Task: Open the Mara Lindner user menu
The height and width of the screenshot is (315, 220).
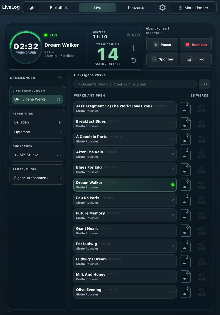Action: click(193, 8)
